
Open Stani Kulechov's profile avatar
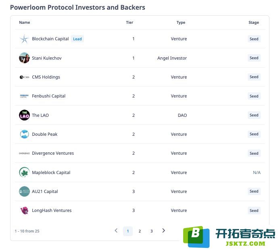click(x=24, y=58)
